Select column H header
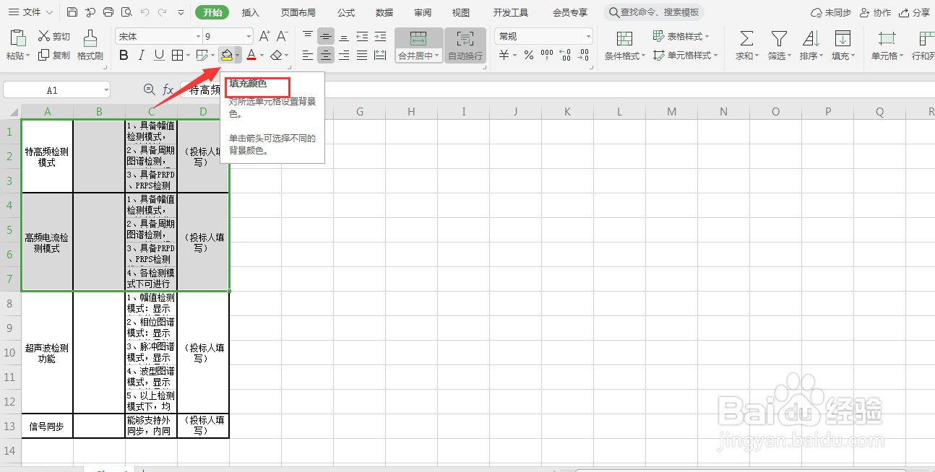935x472 pixels. click(x=411, y=112)
